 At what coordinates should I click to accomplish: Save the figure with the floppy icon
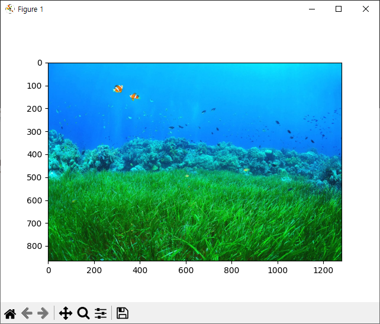click(123, 313)
